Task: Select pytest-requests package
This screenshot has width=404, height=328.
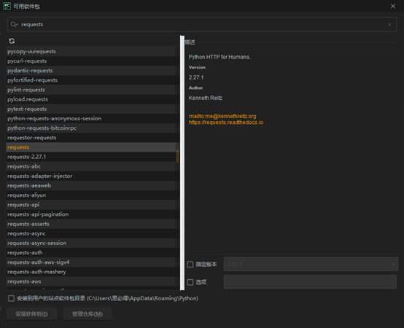Action: (91, 109)
